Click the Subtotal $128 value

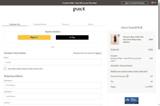tap(150, 50)
